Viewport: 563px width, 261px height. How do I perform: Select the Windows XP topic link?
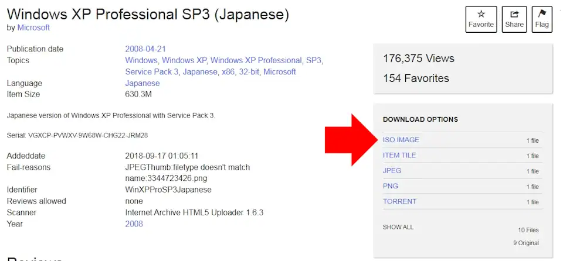click(x=184, y=60)
